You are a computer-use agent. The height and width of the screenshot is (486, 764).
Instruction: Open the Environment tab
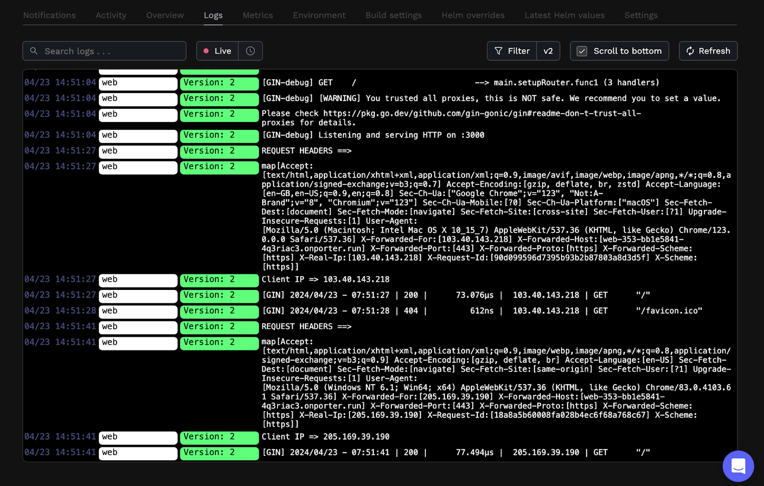tap(319, 15)
